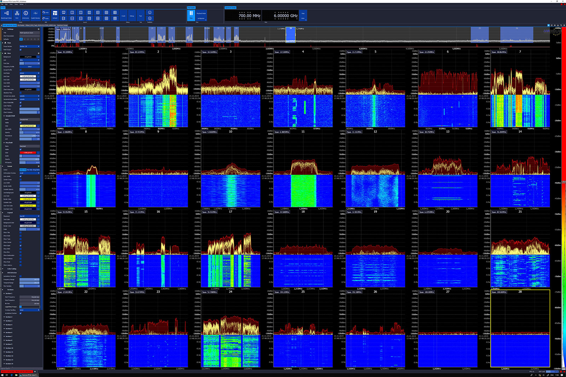Open the Health Monitor
Screen dimensions: 566x377
coord(35,15)
